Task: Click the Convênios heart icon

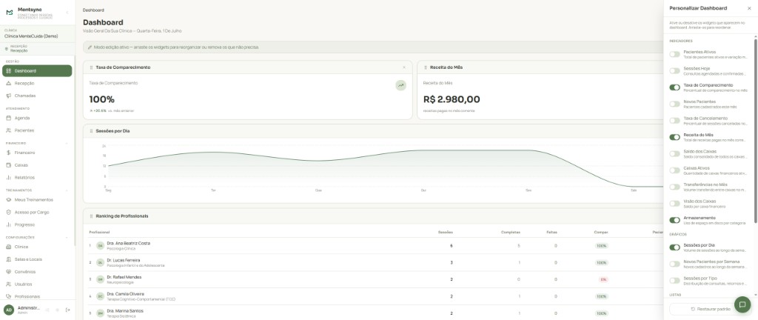Action: [x=9, y=272]
